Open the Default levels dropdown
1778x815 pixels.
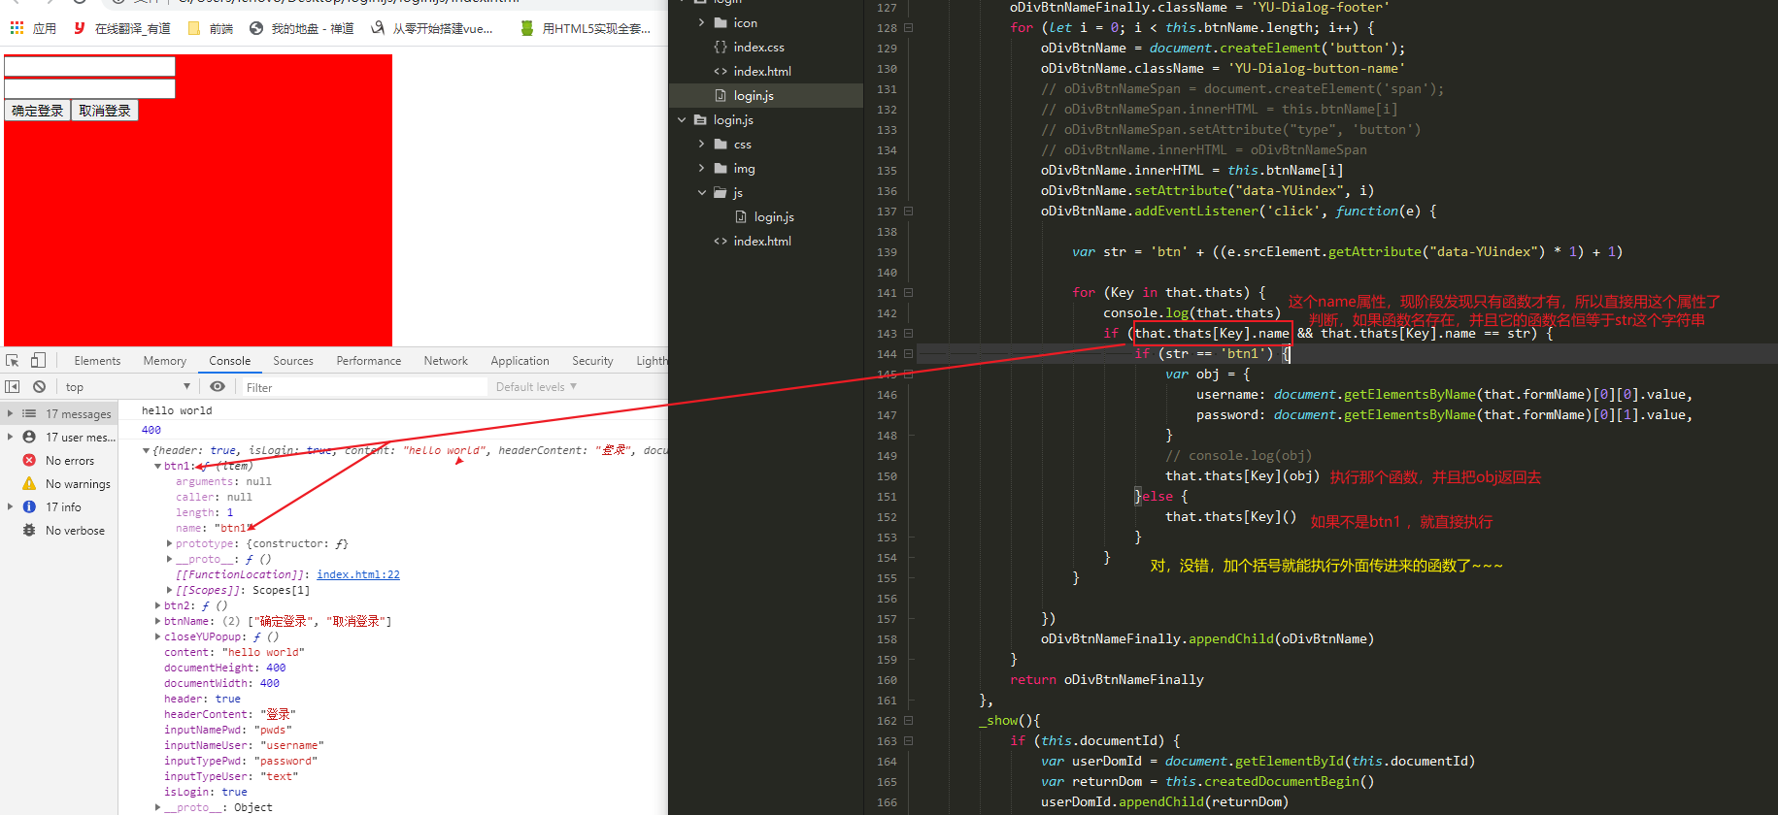pos(536,386)
